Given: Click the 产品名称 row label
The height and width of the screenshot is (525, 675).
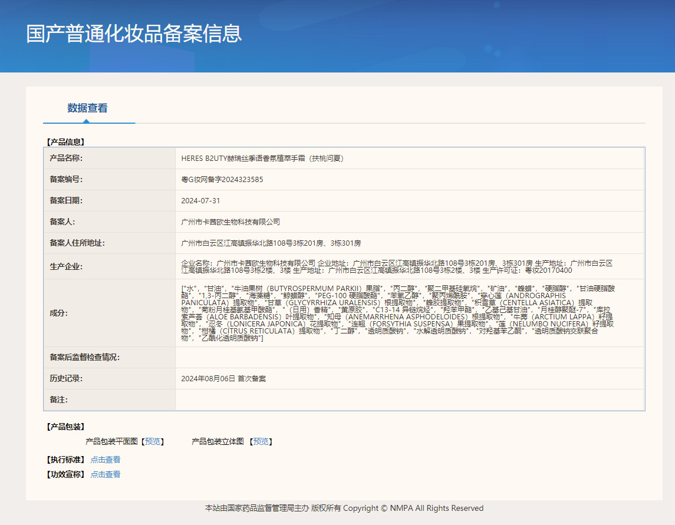Looking at the screenshot, I should [x=66, y=159].
